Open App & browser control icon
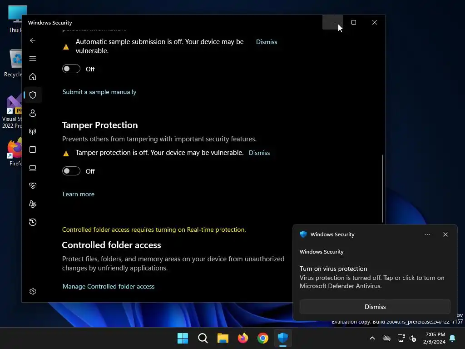The width and height of the screenshot is (465, 349). (x=33, y=149)
